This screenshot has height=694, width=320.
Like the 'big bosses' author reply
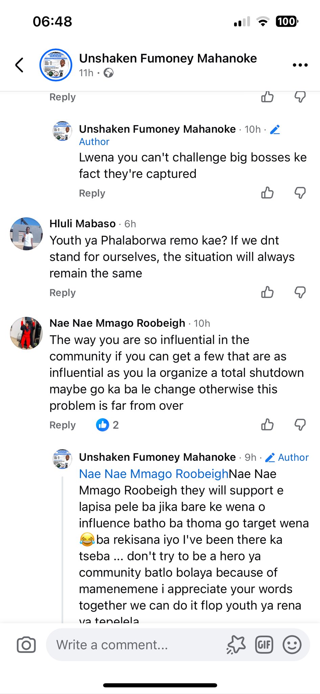tap(267, 193)
